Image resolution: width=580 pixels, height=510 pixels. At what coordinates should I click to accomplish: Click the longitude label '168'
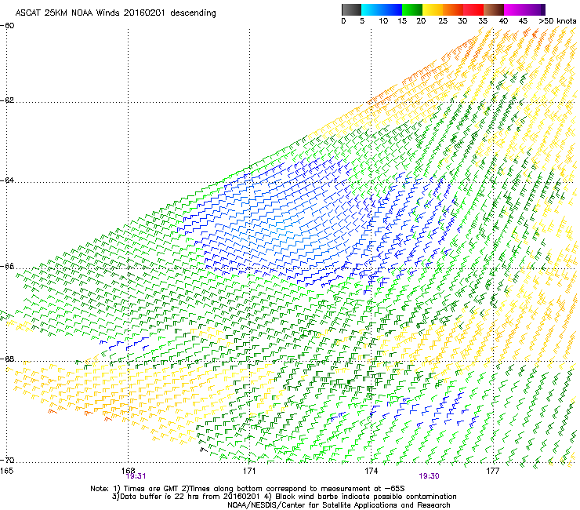pos(128,471)
